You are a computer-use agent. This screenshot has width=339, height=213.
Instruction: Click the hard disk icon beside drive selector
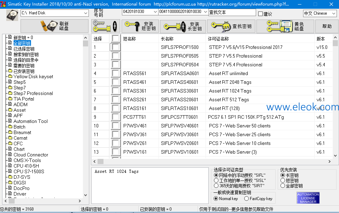click(x=12, y=15)
